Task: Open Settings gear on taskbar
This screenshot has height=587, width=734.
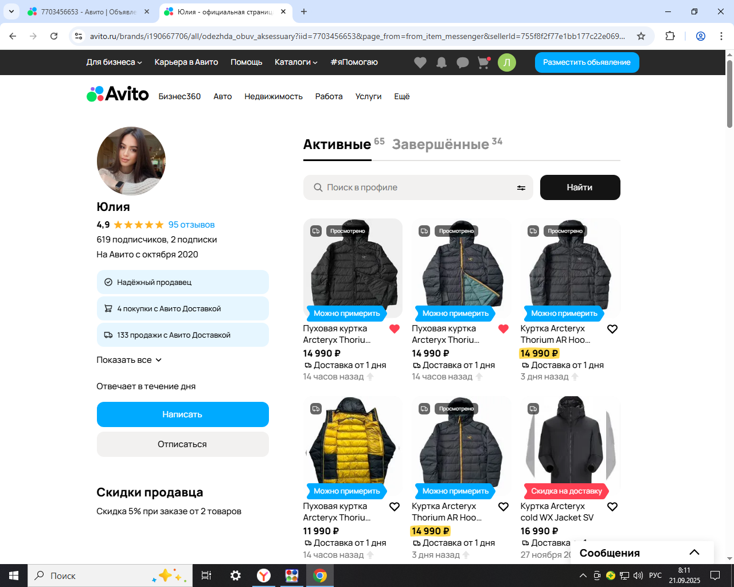Action: [235, 576]
